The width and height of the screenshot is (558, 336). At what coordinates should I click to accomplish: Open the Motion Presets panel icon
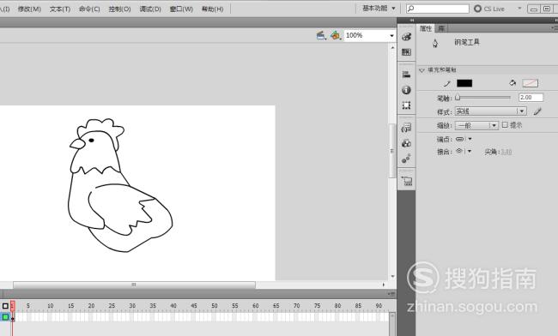click(x=406, y=159)
